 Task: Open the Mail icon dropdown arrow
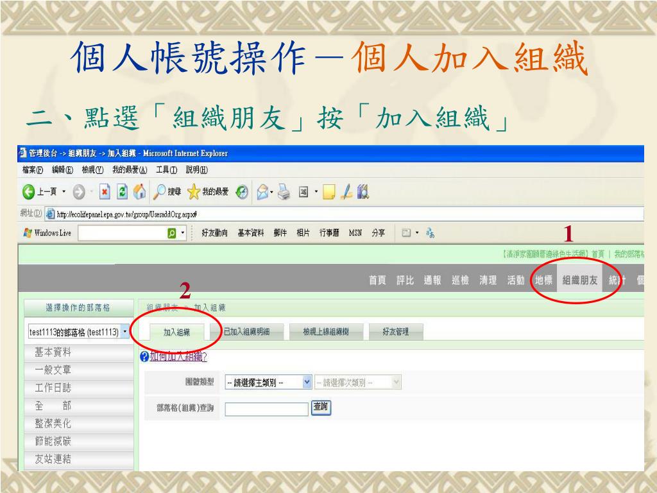pos(271,192)
